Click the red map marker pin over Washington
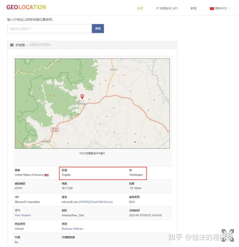The width and height of the screenshot is (239, 247). (x=82, y=97)
